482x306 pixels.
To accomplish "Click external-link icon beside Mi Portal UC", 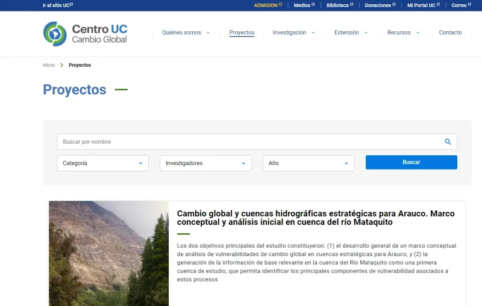I will (x=439, y=4).
